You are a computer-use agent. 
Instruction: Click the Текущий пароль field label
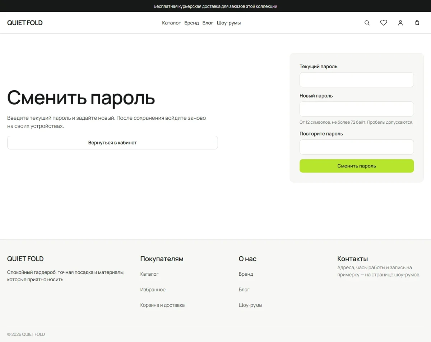319,66
